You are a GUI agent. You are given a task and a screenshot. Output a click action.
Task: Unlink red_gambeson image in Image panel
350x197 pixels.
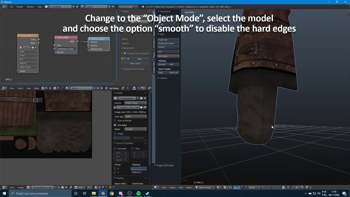(145, 98)
